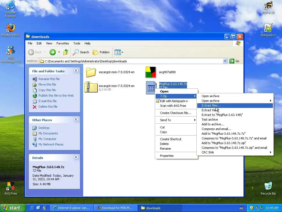
Task: Choose Add to "MsgPlus-3.63.148.7z.zip"
Action: tap(235, 143)
